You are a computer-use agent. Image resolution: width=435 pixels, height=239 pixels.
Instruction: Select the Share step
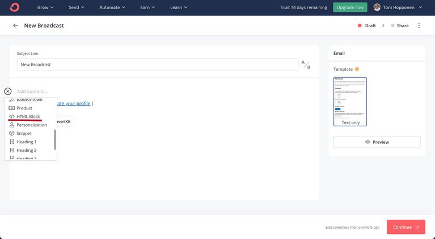(x=400, y=25)
